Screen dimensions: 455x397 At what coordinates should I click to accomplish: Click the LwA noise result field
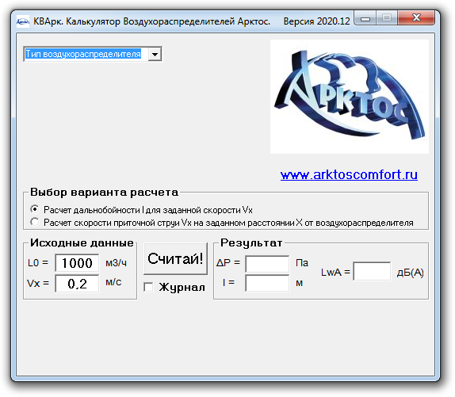point(372,271)
